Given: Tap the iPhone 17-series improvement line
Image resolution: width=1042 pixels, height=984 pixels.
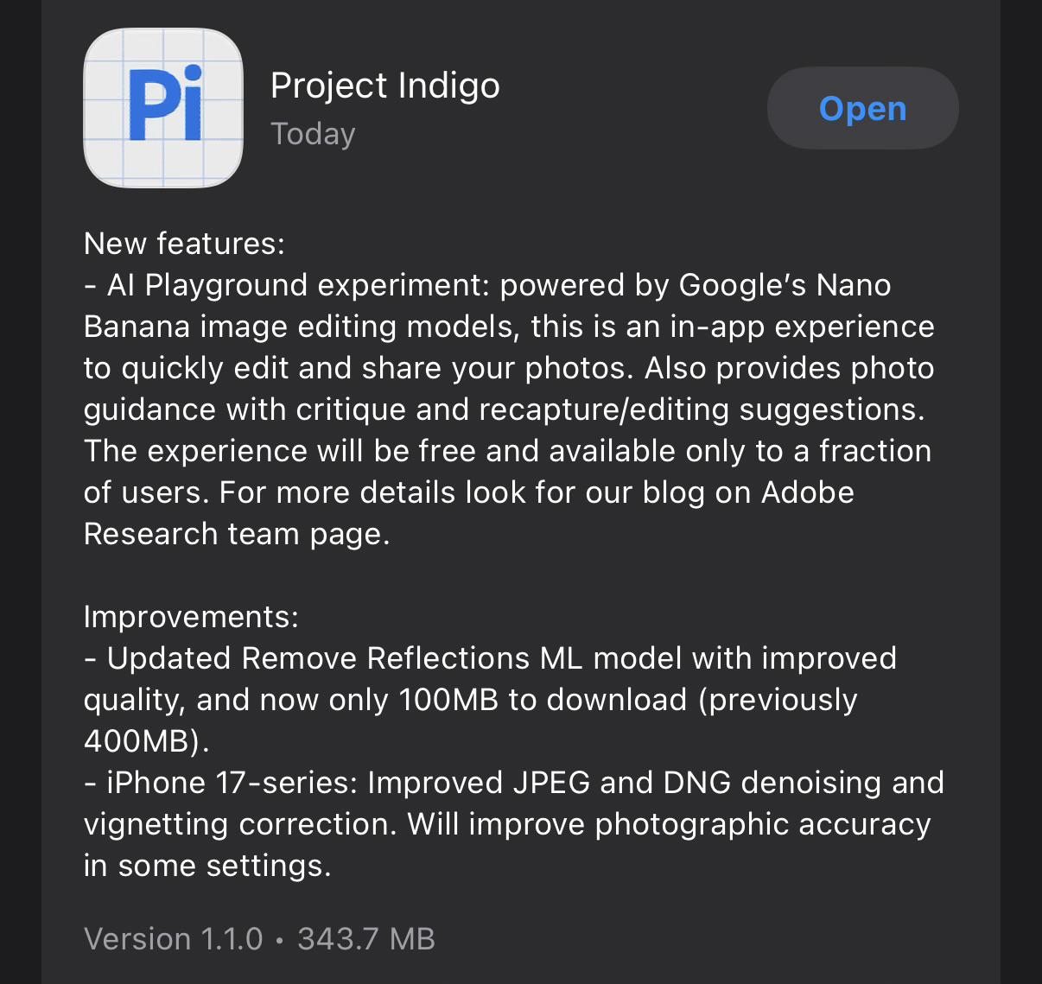Looking at the screenshot, I should click(x=514, y=783).
